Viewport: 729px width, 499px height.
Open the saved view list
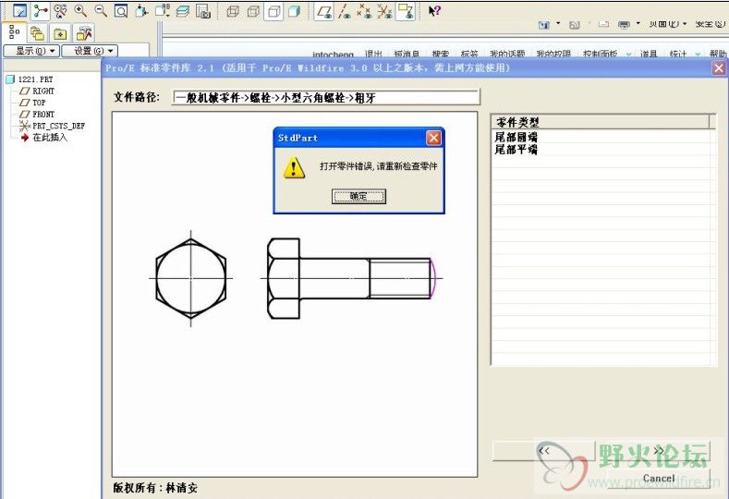tap(163, 11)
